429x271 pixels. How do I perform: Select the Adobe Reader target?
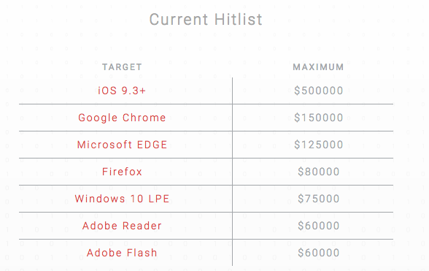pyautogui.click(x=122, y=226)
